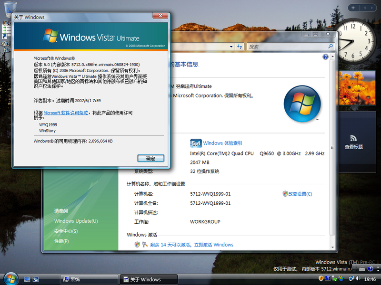Click the Windows logo in System window

(x=302, y=104)
